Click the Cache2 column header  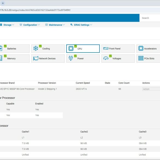pos(84,132)
